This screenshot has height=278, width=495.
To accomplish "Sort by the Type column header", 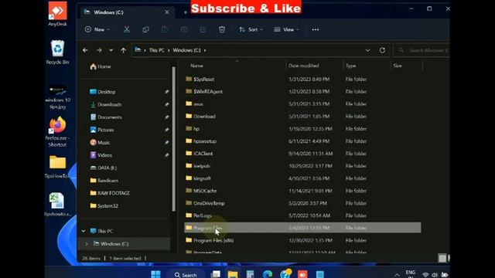I will [350, 66].
